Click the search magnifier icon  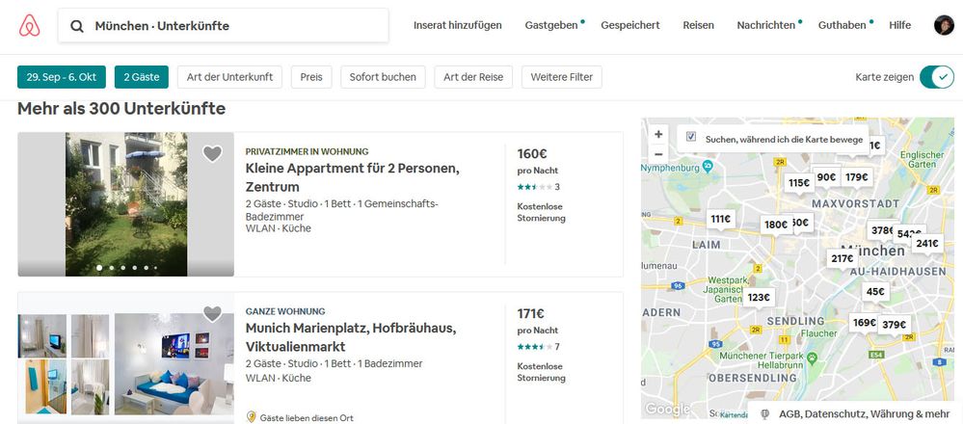click(77, 26)
